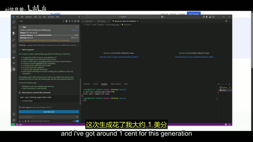Split the editor to the right
This screenshot has height=142, width=253.
click(226, 21)
